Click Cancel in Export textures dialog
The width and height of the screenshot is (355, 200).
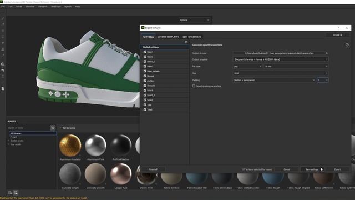(287, 169)
